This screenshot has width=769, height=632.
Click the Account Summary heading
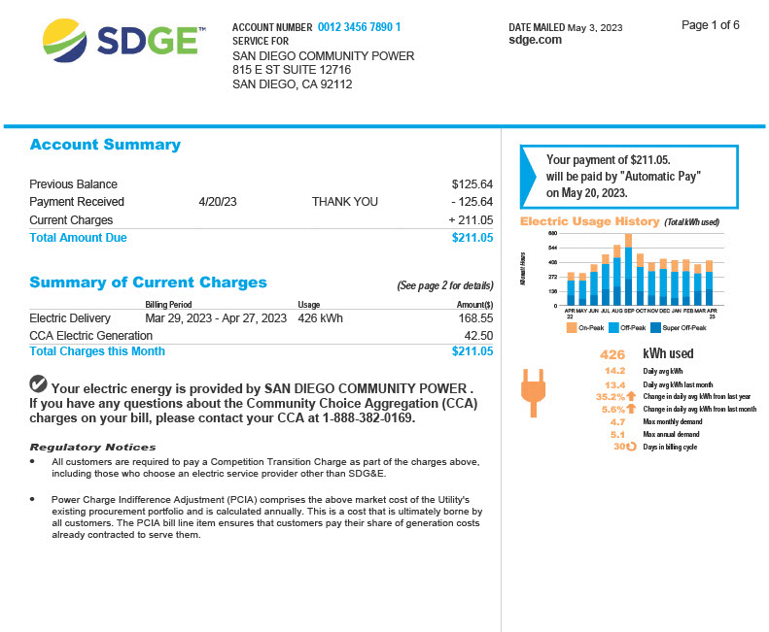105,145
